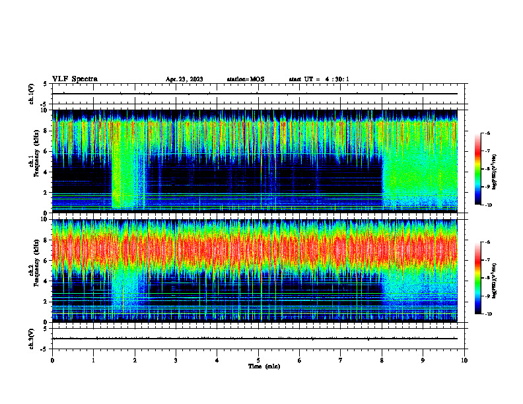Viewport: 523px width, 404px height.
Task: Click the "10" tick on the time axis
Action: (x=464, y=360)
